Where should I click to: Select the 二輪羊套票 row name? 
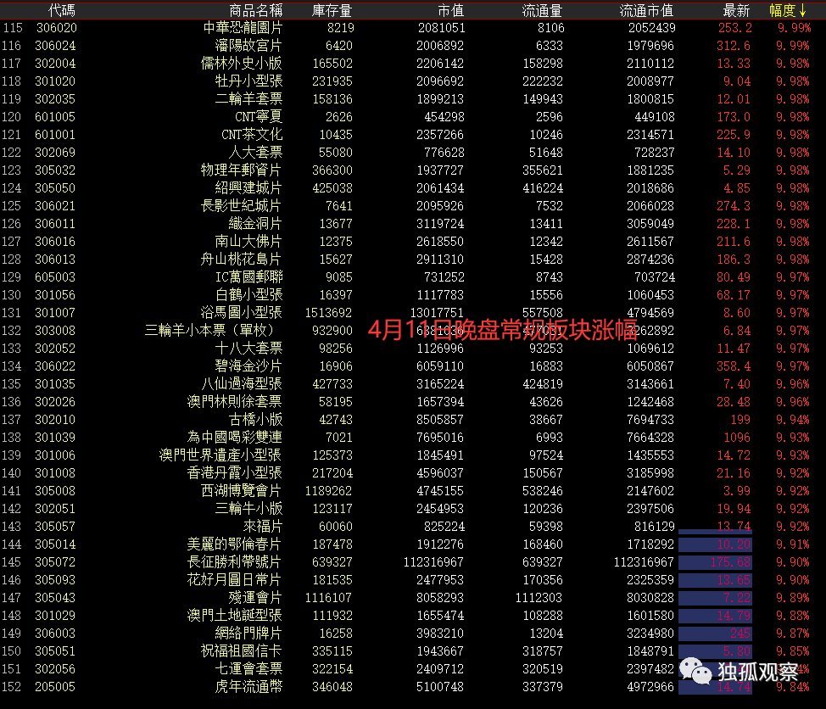248,99
